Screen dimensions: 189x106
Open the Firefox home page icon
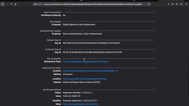click(15, 4)
